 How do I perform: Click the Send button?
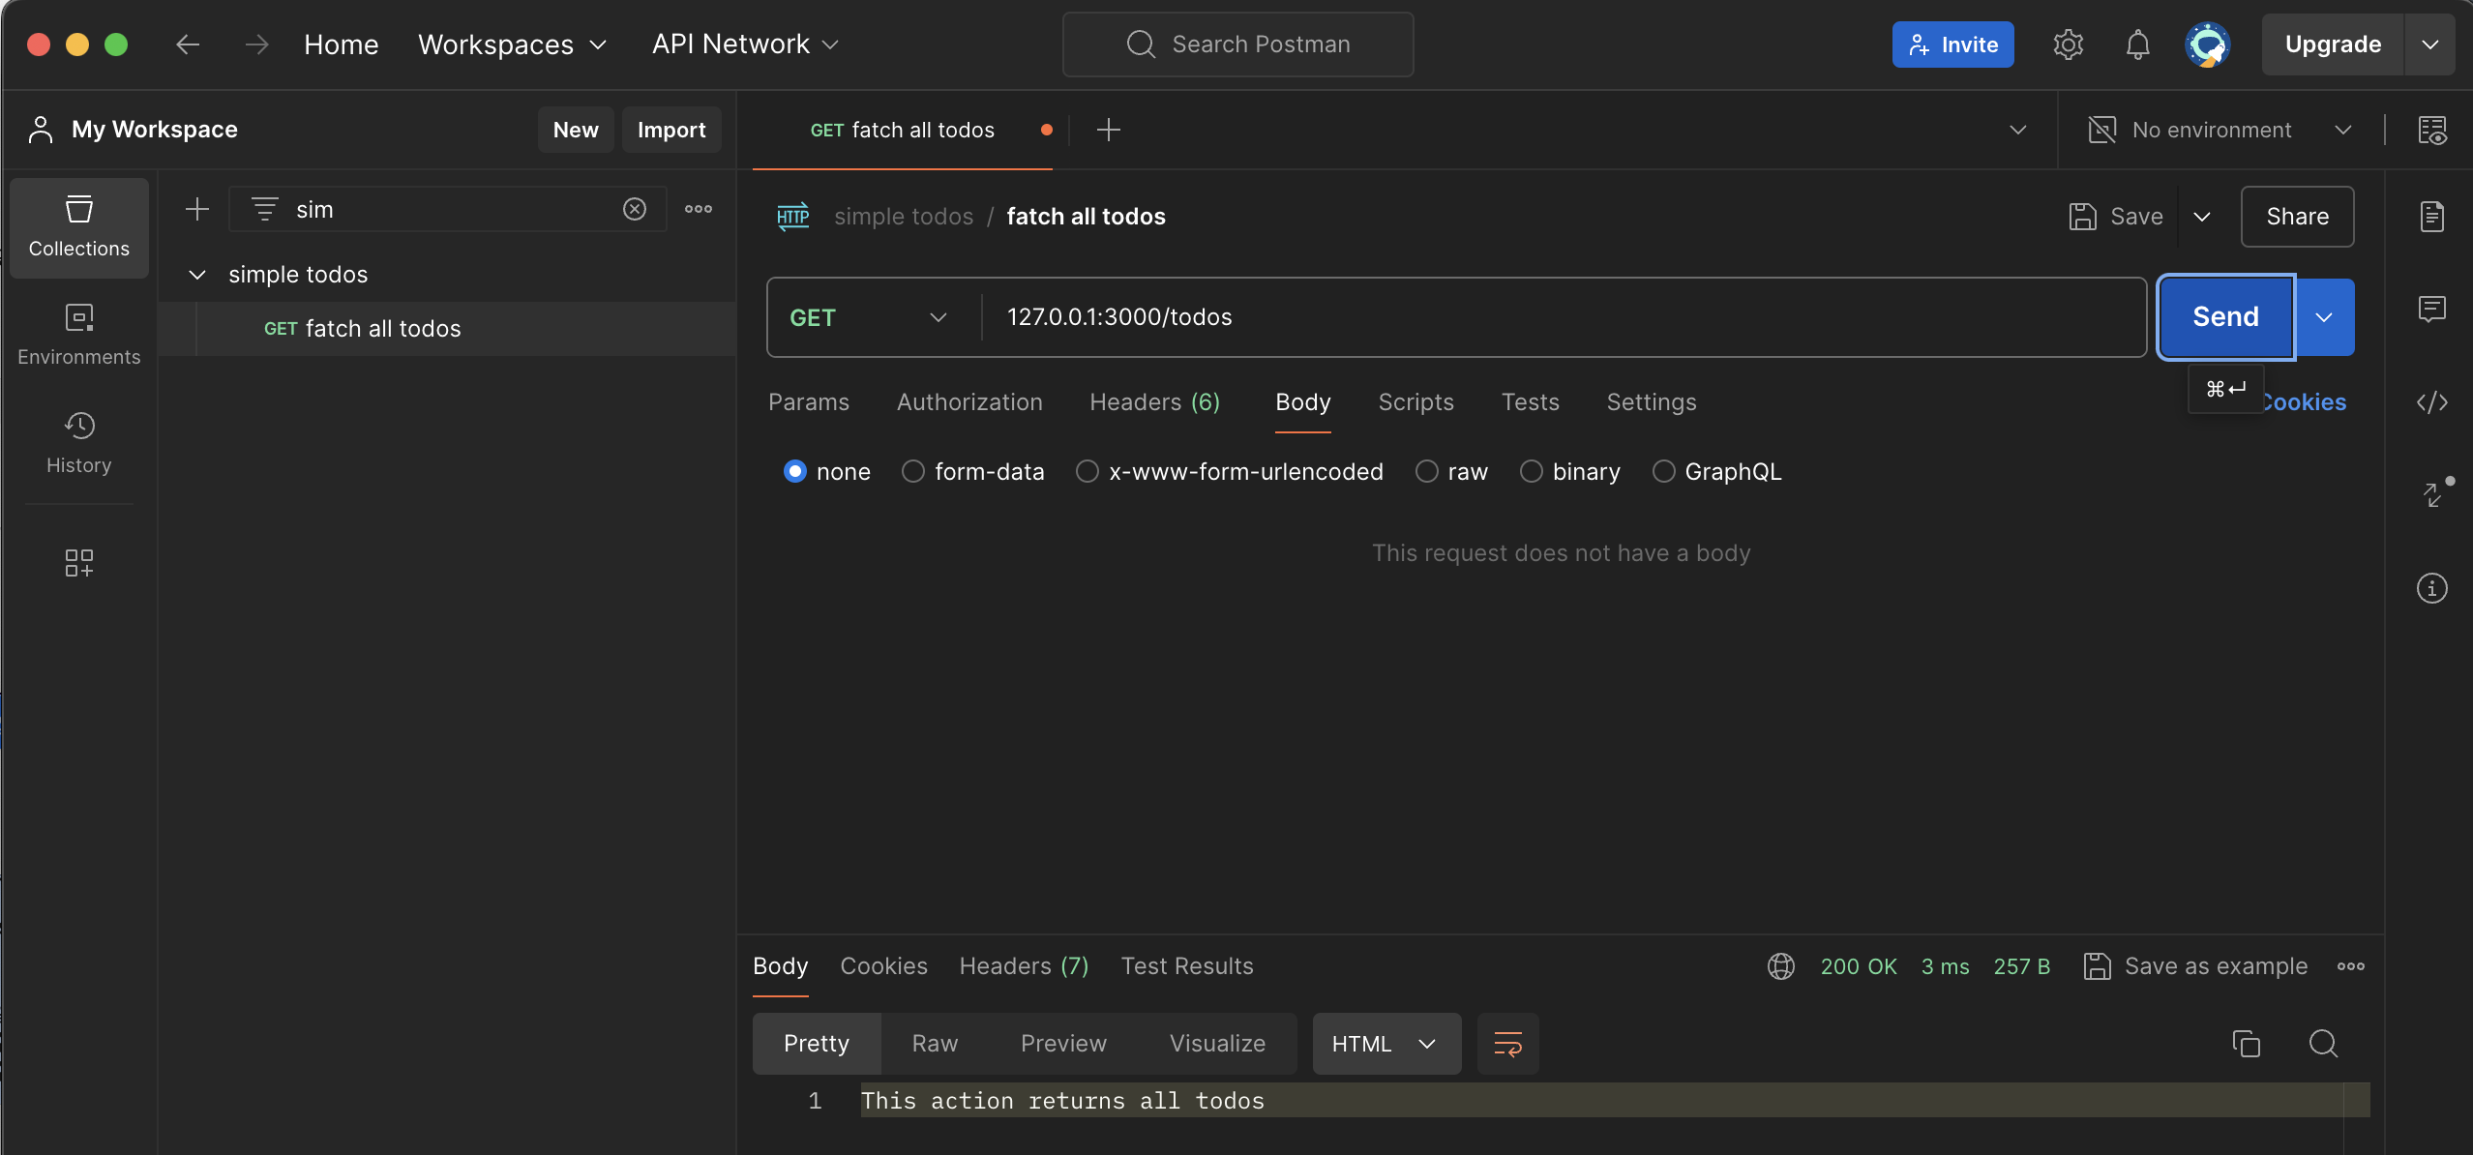pos(2225,317)
